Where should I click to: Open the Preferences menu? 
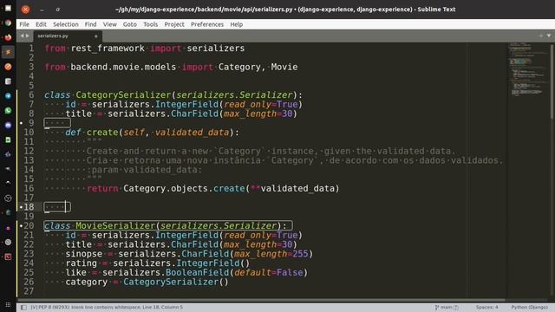pos(207,24)
